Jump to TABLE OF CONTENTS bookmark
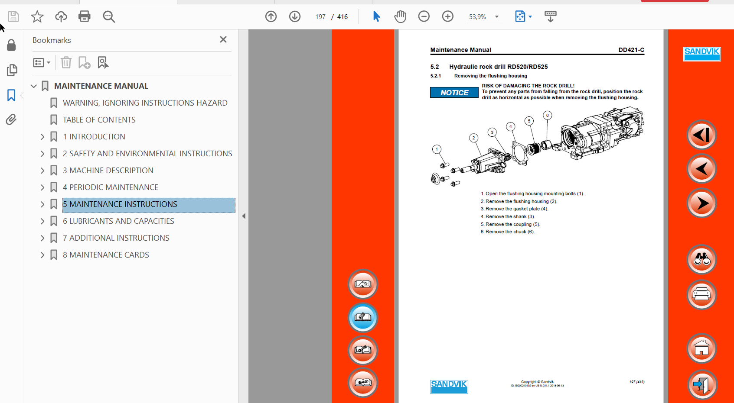The width and height of the screenshot is (734, 403). point(99,120)
